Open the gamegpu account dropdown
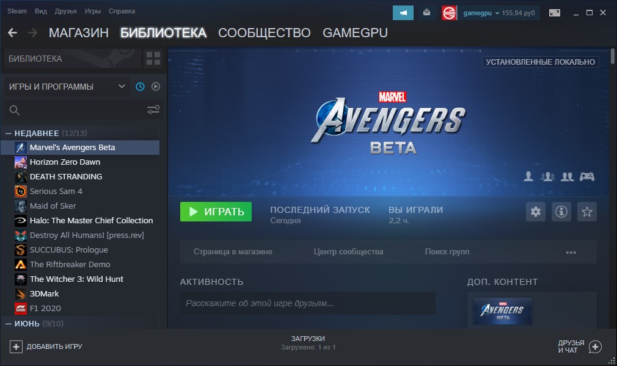Viewport: 617px width, 366px height. tap(481, 13)
